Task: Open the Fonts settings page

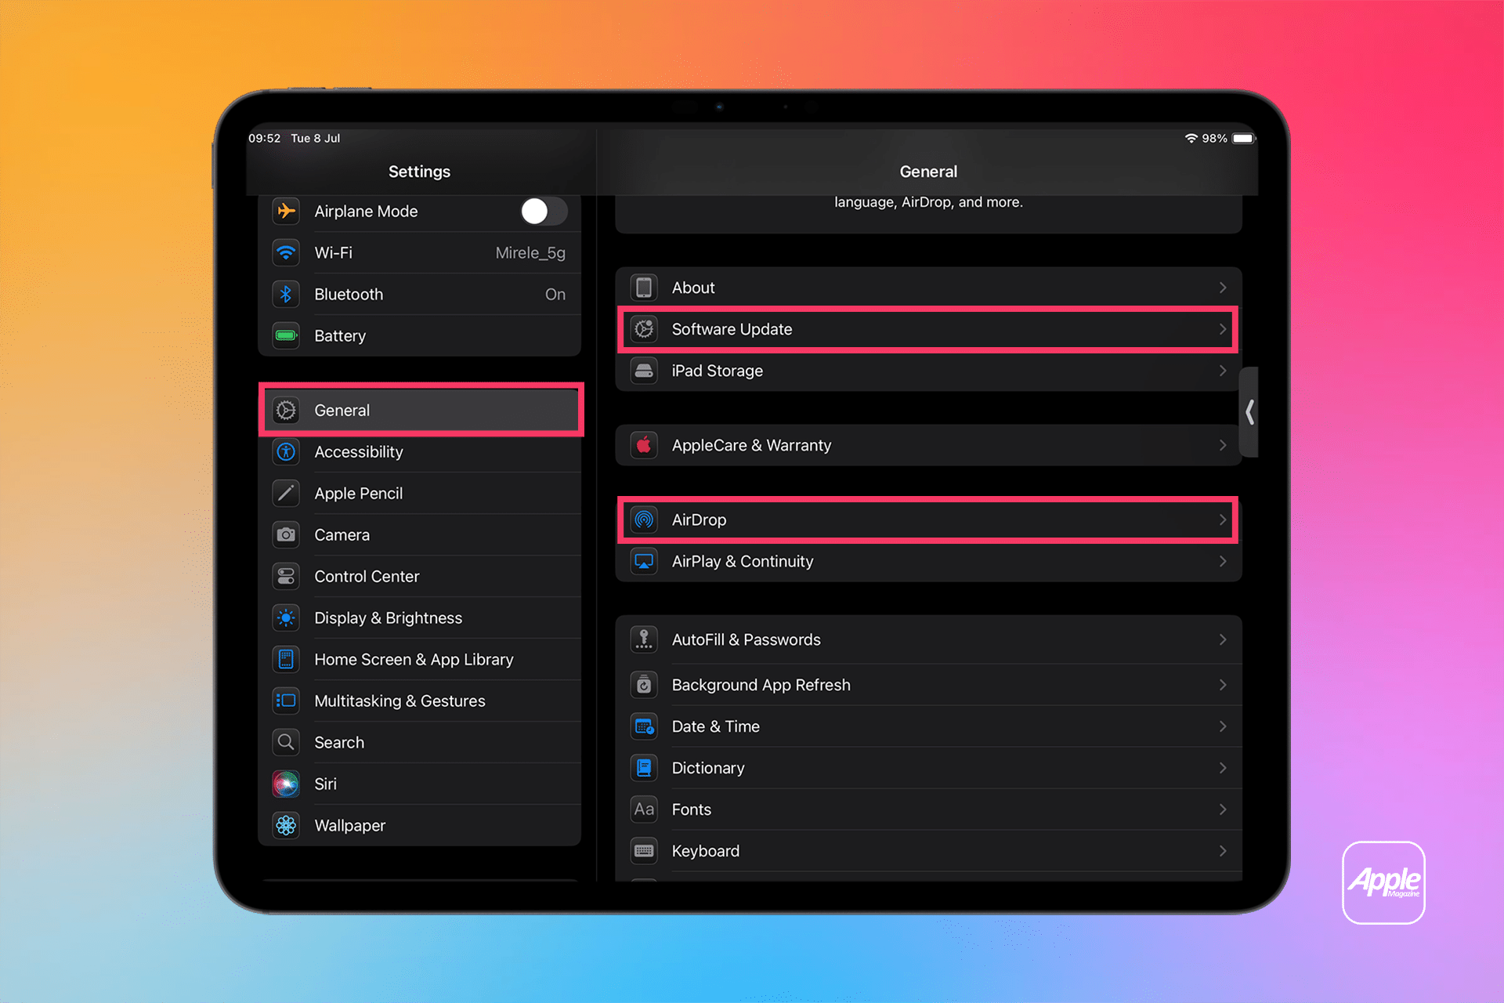Action: (928, 809)
